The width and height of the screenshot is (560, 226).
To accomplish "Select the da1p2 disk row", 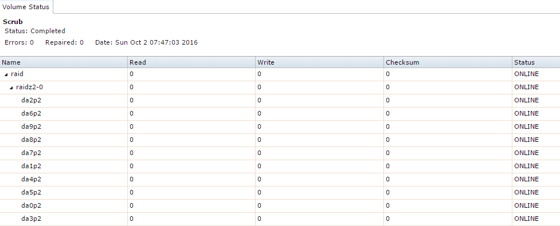I will coord(280,166).
